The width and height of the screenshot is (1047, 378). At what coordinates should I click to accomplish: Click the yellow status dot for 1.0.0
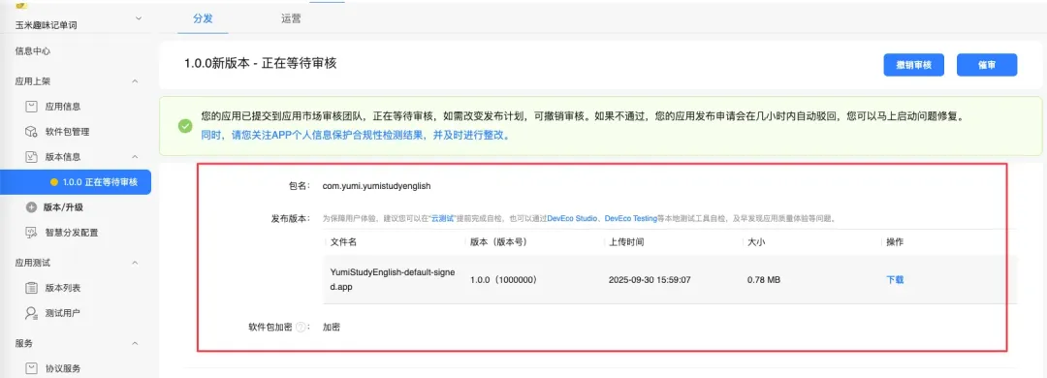pyautogui.click(x=54, y=182)
